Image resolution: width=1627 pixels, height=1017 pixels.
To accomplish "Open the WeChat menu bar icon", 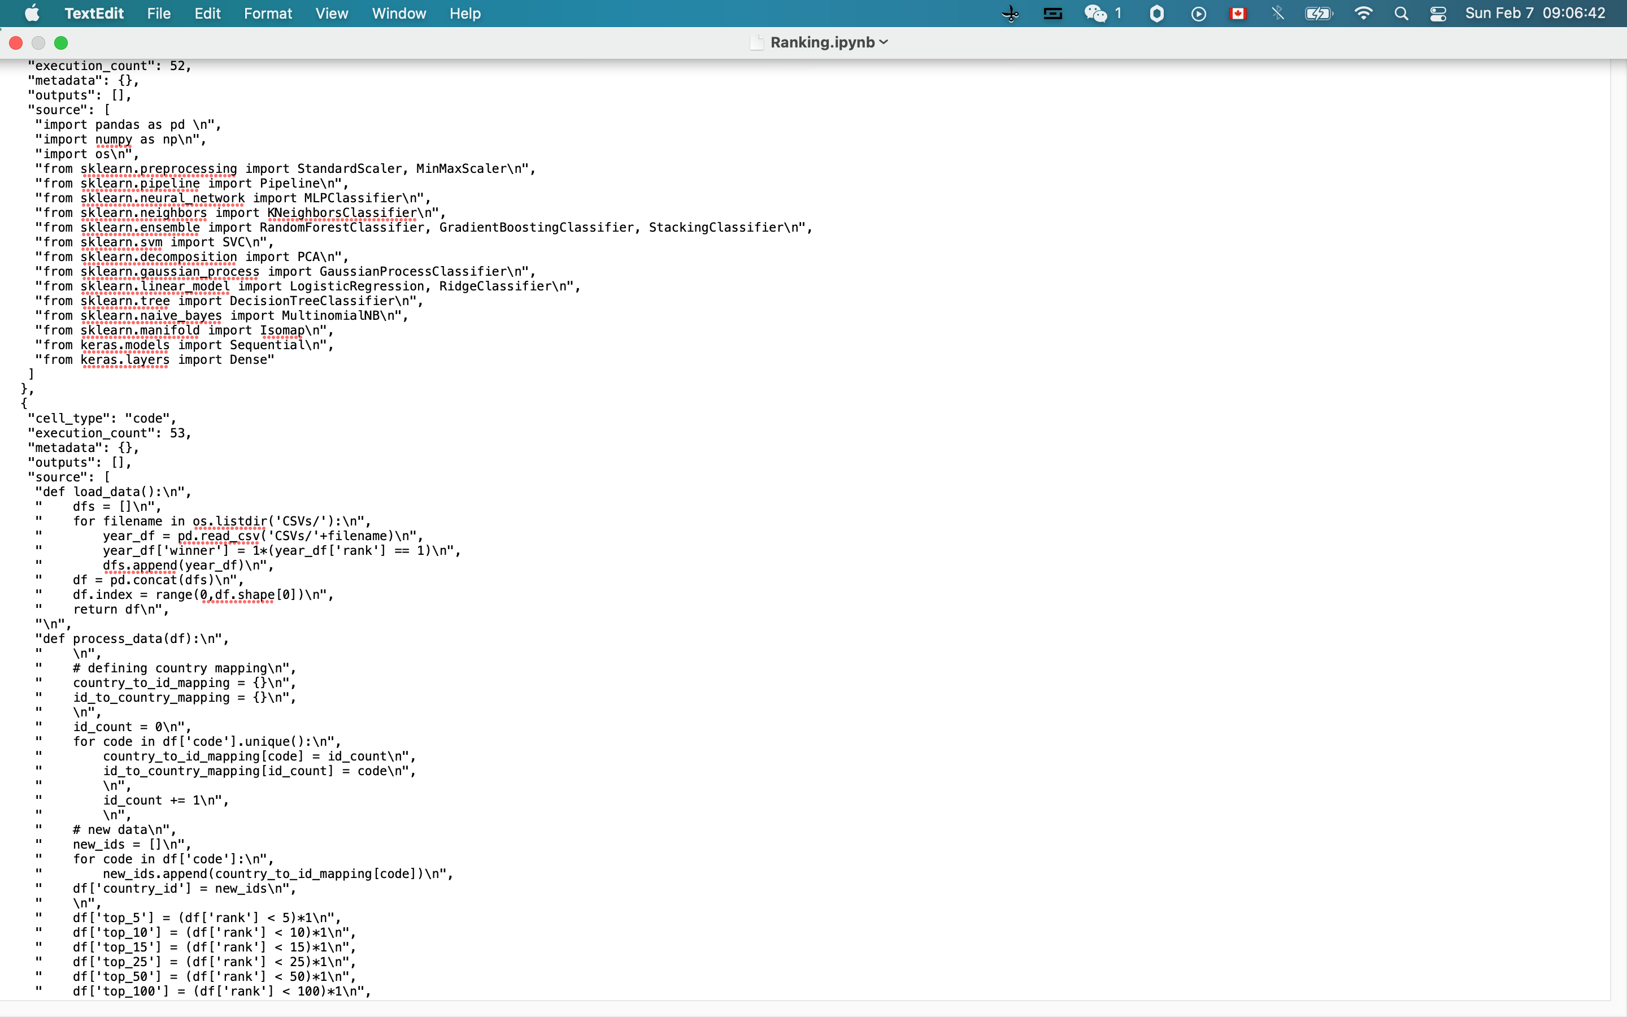I will 1095,14.
